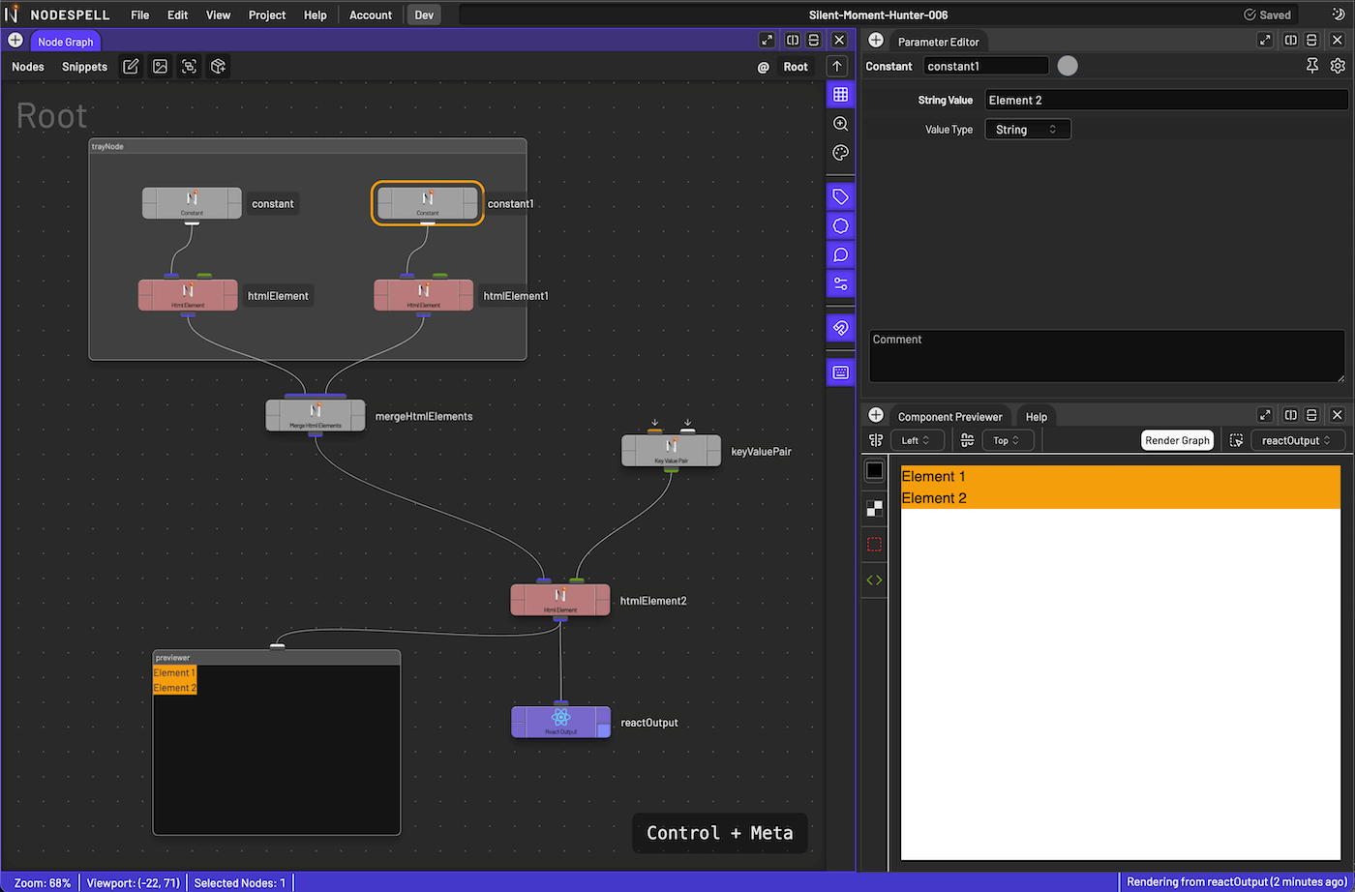
Task: Open the File menu
Action: [x=140, y=15]
